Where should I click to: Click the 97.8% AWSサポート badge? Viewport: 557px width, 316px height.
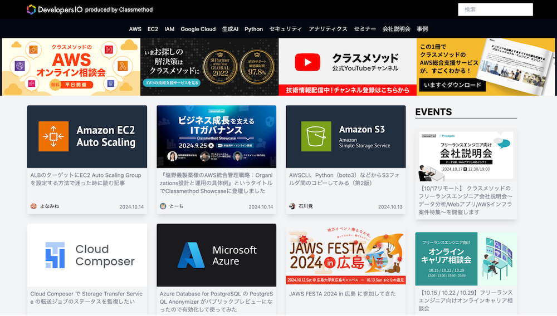point(257,67)
